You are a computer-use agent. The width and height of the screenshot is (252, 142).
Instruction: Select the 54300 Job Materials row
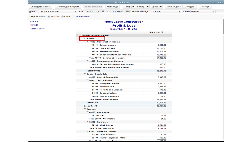pos(124,87)
